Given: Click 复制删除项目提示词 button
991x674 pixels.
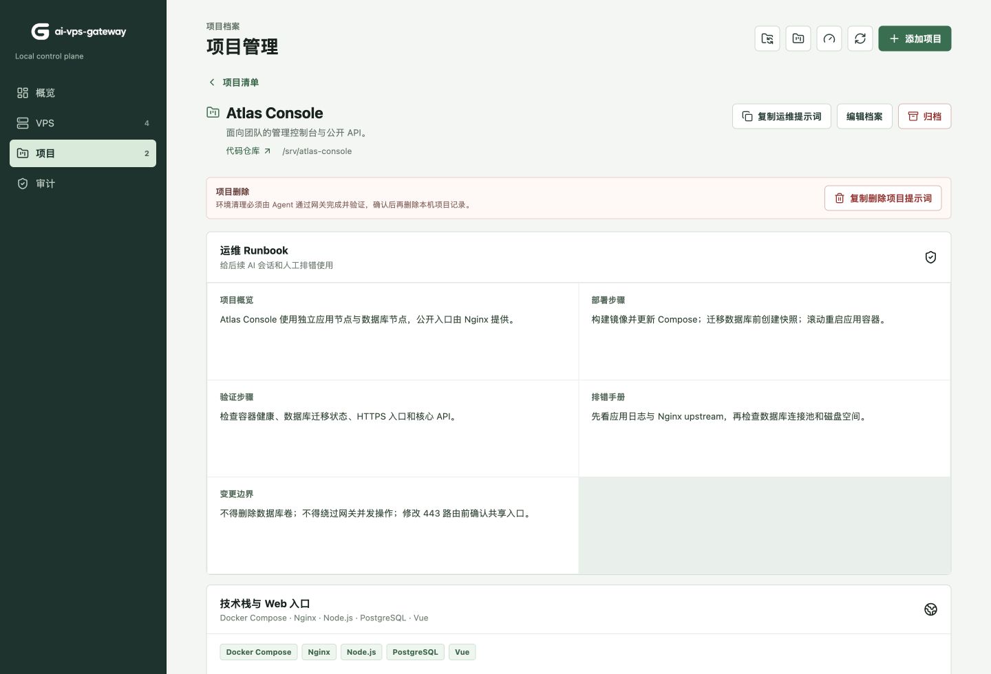Looking at the screenshot, I should pos(883,198).
